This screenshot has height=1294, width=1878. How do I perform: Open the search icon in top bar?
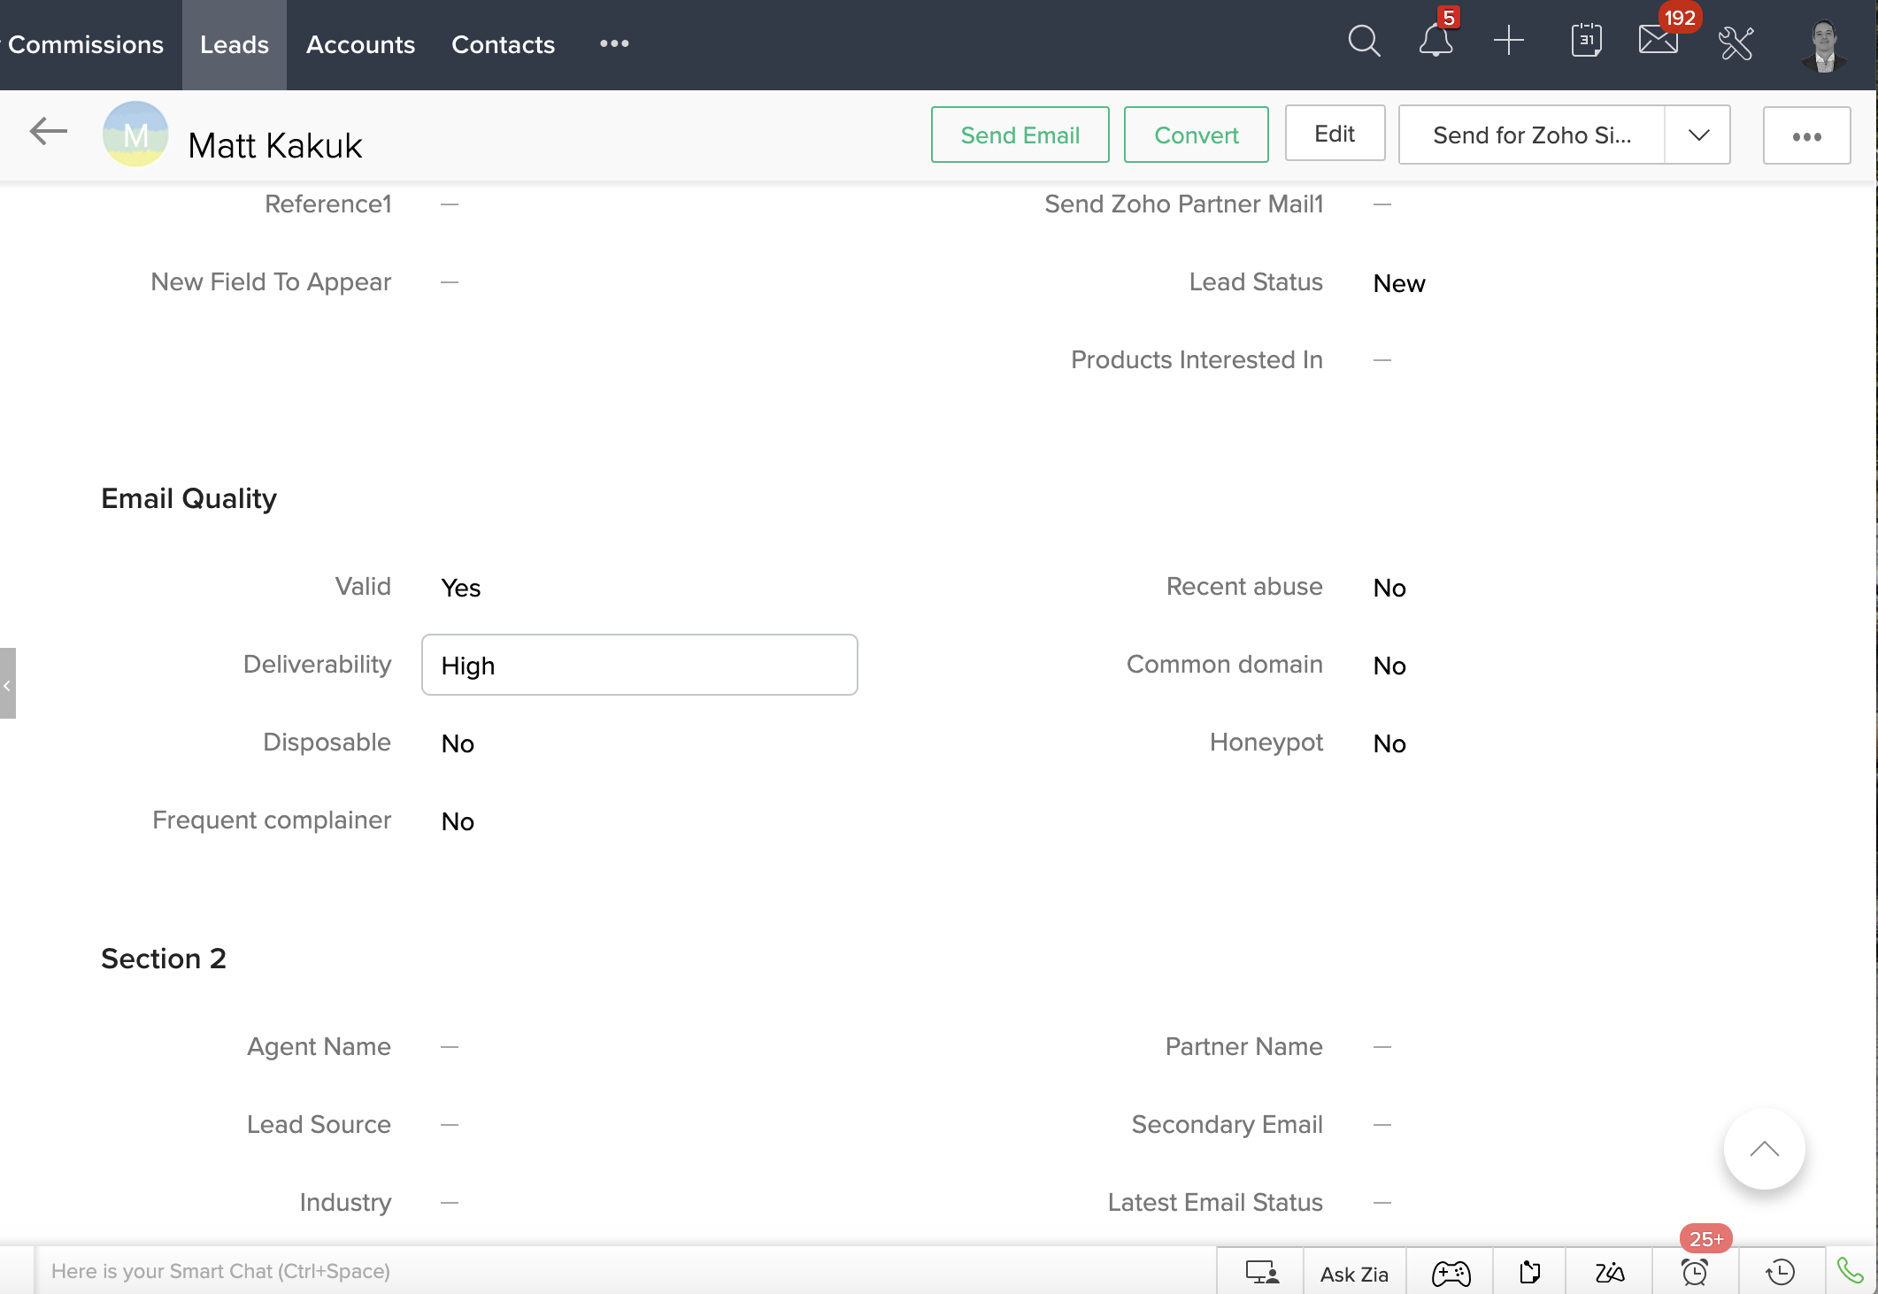coord(1363,42)
